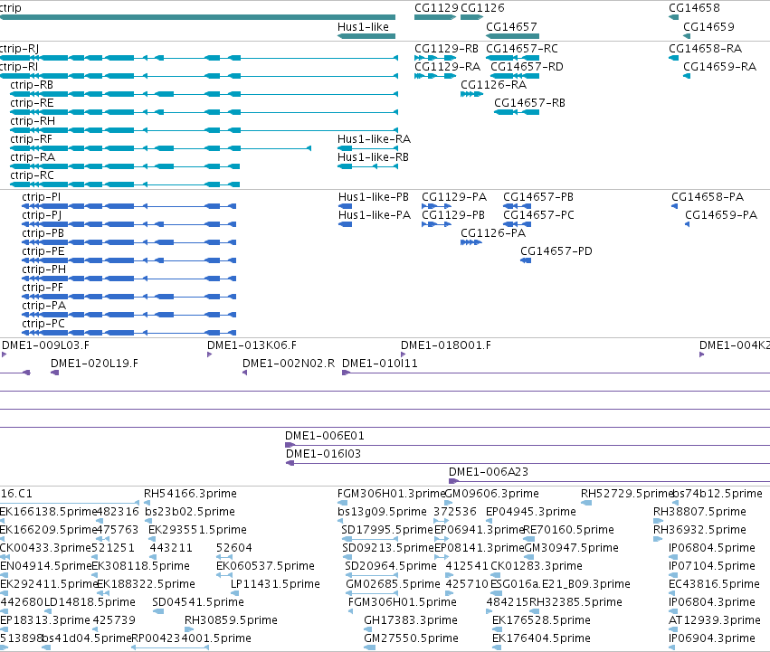Choose the ctrip-RA transcript
This screenshot has height=652, width=770.
click(x=125, y=166)
